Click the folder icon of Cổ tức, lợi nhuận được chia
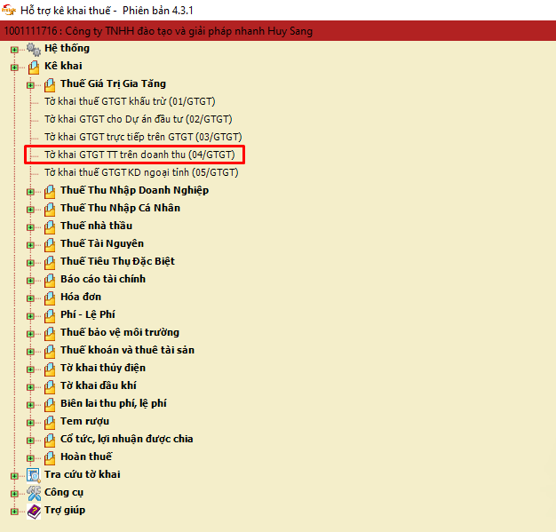Screen dimensions: 556x532 [x=50, y=441]
